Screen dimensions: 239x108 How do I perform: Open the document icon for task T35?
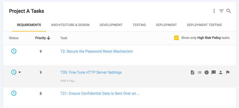click(193, 72)
